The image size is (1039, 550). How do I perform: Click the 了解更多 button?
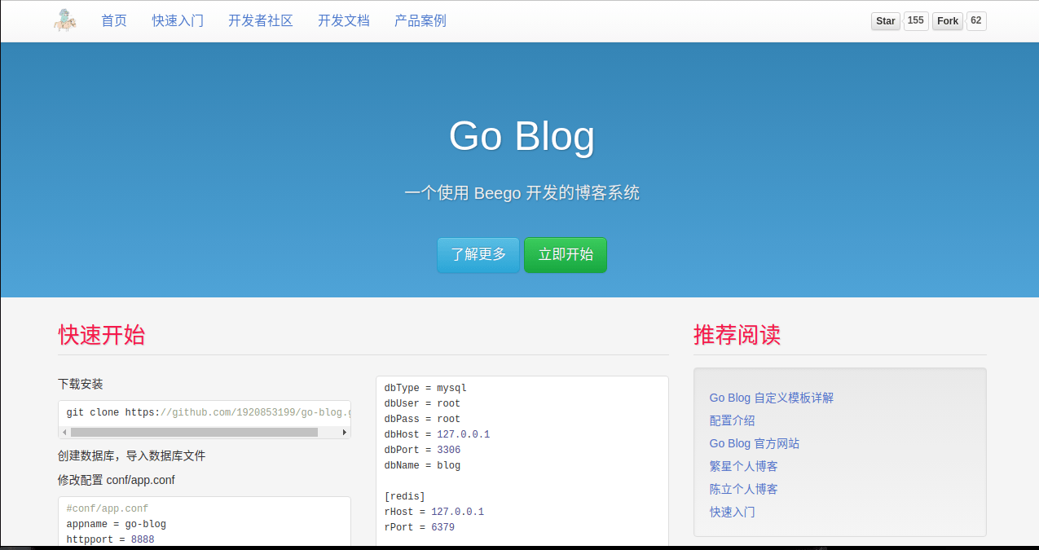[478, 255]
